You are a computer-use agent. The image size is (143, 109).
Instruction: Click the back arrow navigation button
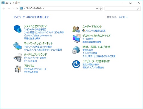tap(4, 9)
